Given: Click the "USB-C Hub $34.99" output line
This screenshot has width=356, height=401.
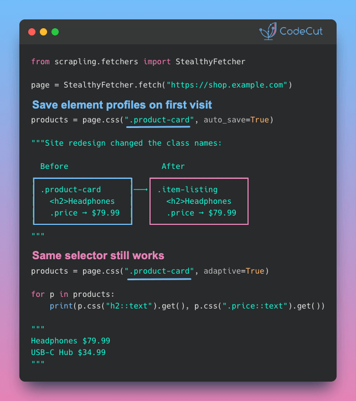Looking at the screenshot, I should (68, 352).
